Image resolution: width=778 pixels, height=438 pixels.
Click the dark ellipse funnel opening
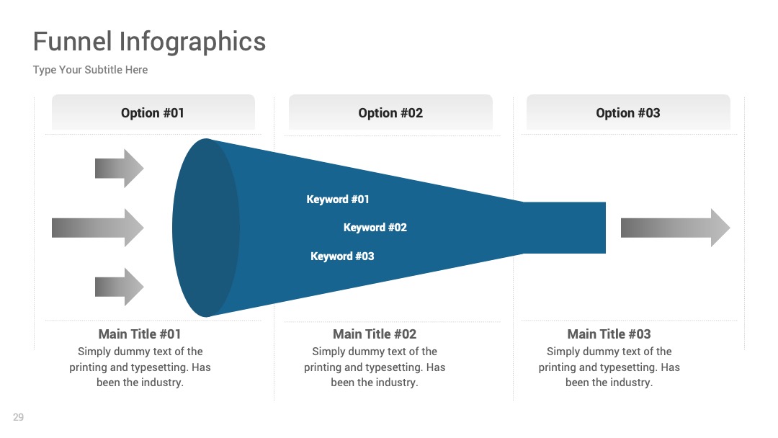(x=206, y=228)
